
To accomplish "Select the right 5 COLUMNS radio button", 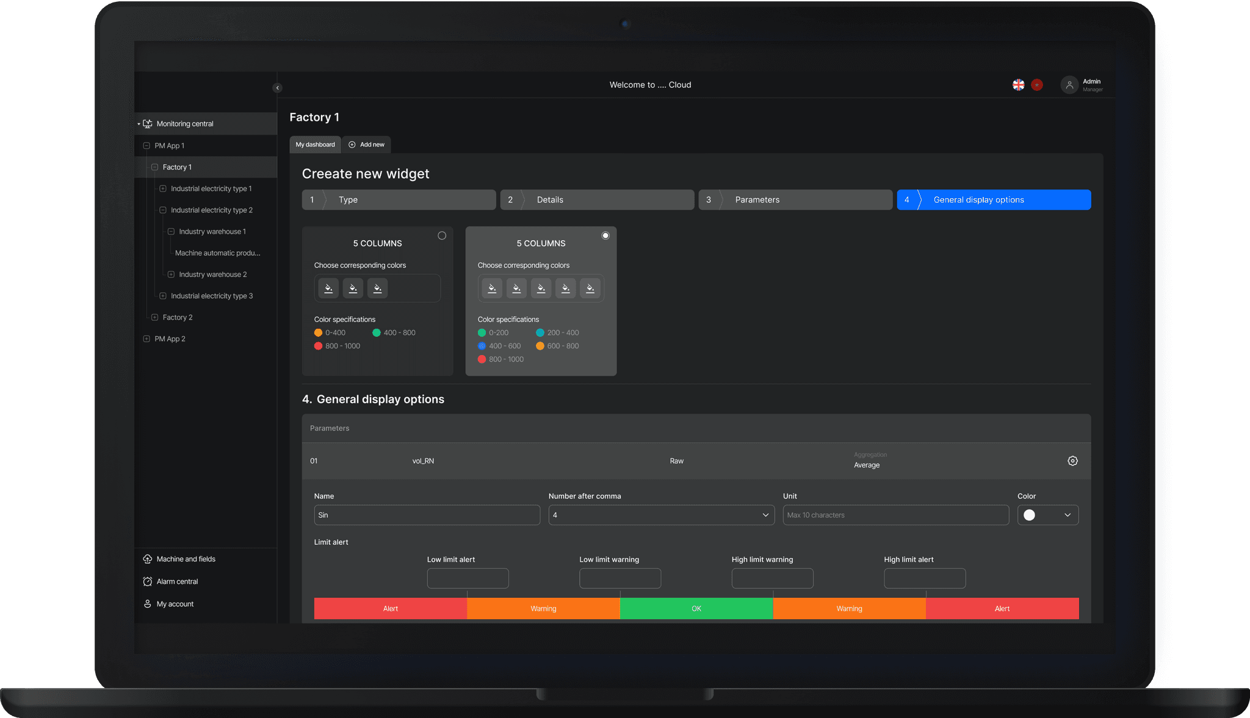I will (x=605, y=235).
